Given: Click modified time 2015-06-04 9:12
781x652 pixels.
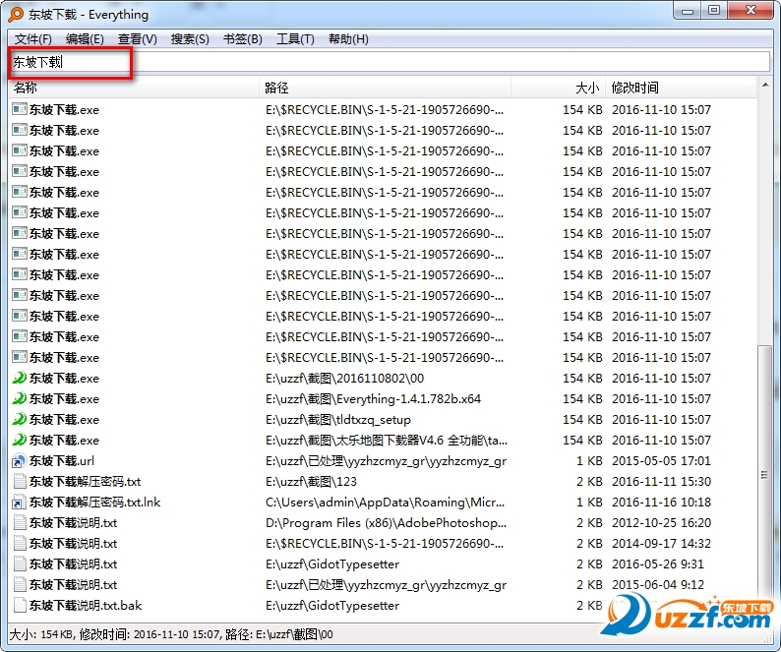Looking at the screenshot, I should (658, 585).
